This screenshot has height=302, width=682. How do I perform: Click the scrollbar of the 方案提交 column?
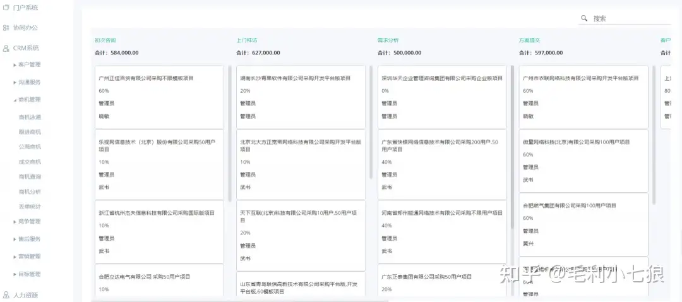coord(654,135)
